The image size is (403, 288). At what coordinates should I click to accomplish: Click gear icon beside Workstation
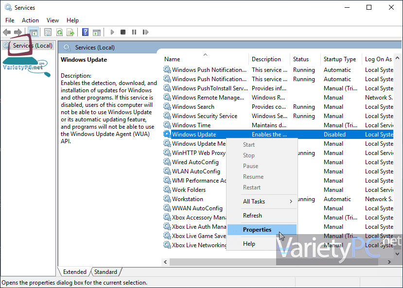pyautogui.click(x=167, y=199)
